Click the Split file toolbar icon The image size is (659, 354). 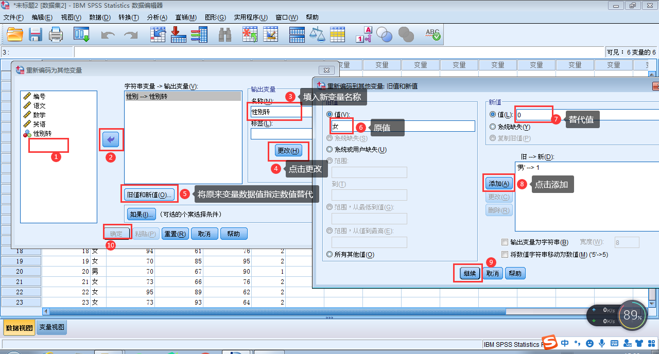(x=297, y=34)
